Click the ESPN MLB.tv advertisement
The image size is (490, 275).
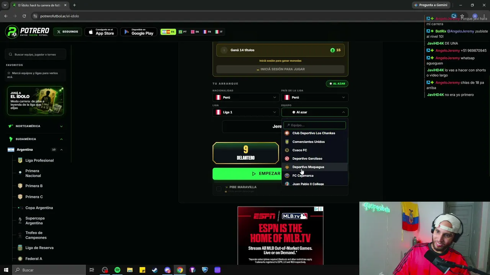tap(280, 236)
